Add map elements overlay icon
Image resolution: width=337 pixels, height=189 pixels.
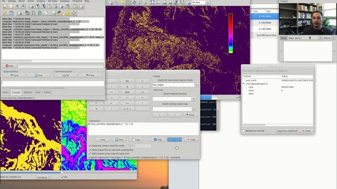(182, 3)
